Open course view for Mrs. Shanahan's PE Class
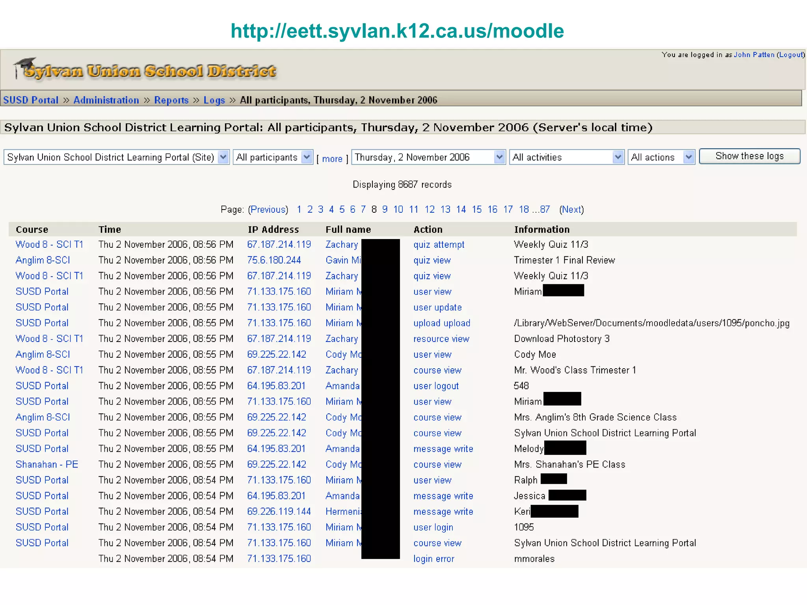The width and height of the screenshot is (807, 605). pyautogui.click(x=437, y=464)
